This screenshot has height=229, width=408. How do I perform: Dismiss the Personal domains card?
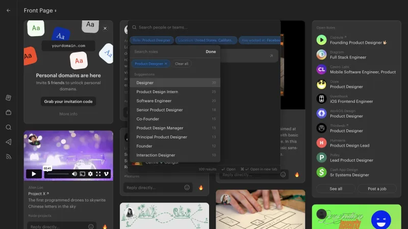point(105,28)
